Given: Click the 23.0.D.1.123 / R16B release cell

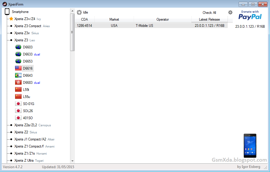Looking at the screenshot, I should pos(210,26).
